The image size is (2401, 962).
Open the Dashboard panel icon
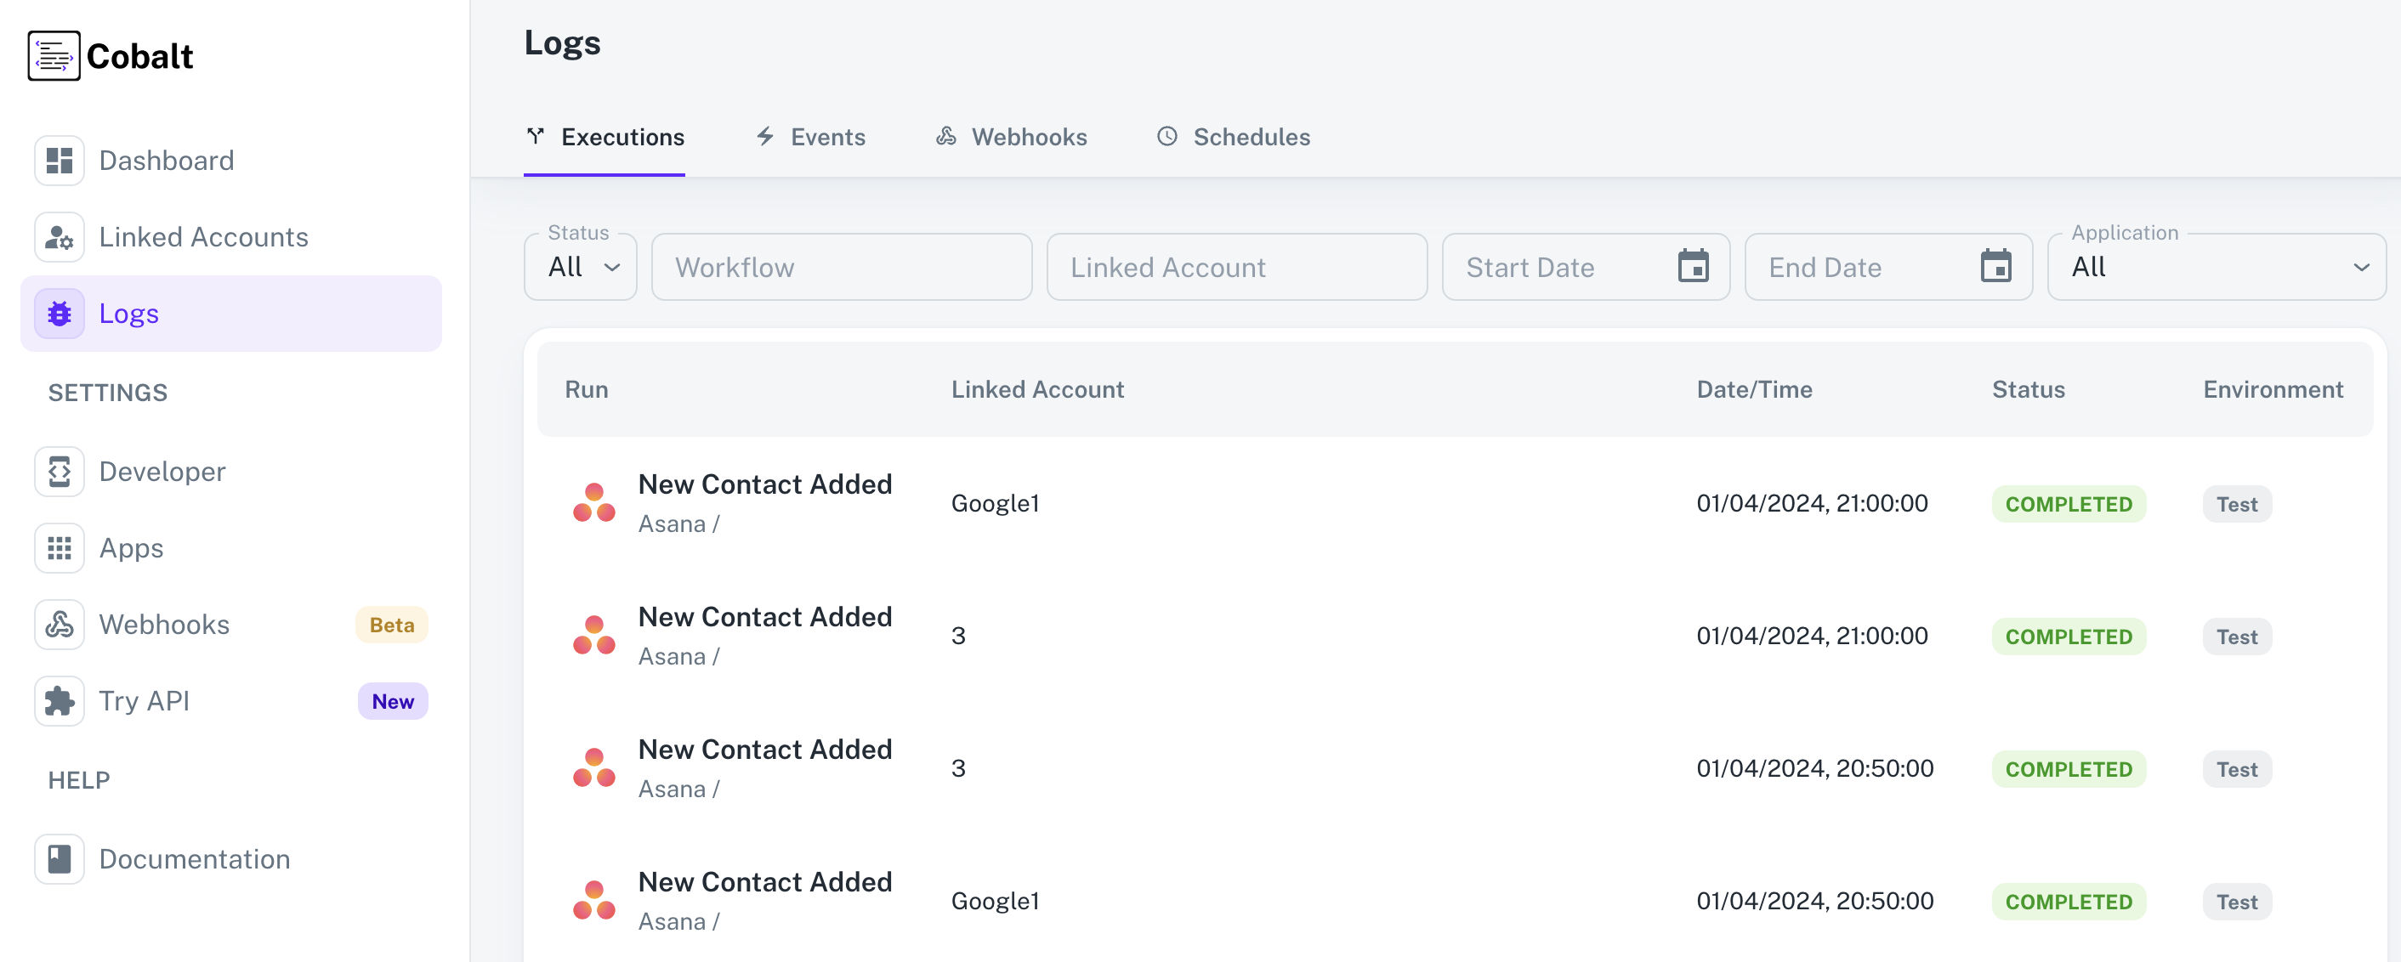[x=59, y=159]
